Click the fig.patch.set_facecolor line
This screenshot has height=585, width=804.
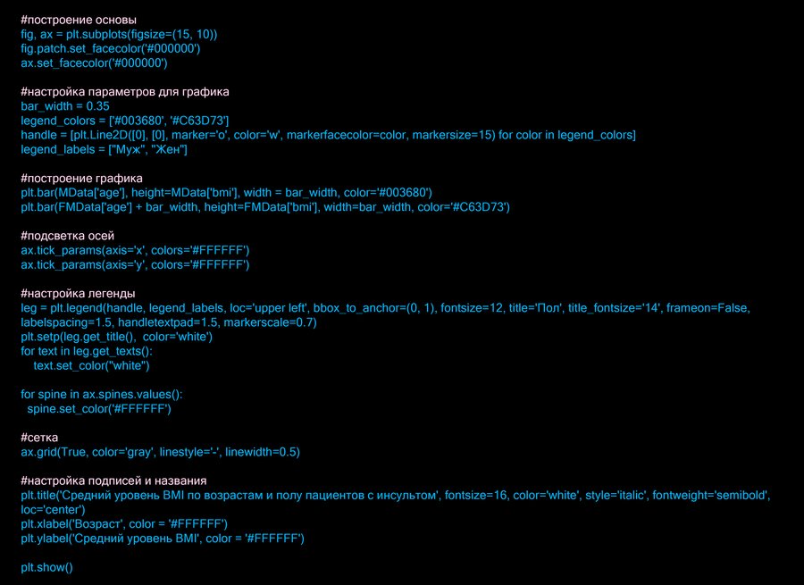pos(110,48)
